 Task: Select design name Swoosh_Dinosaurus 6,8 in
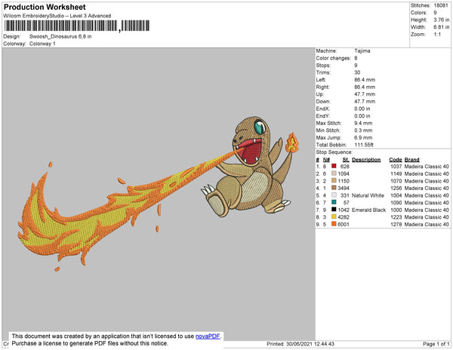(60, 37)
